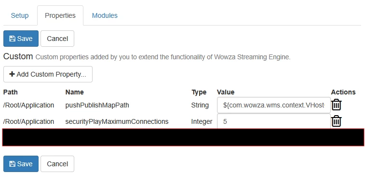Click trash icon for securityPlayMaximumConnections row
This screenshot has height=186, width=366.
(x=337, y=121)
